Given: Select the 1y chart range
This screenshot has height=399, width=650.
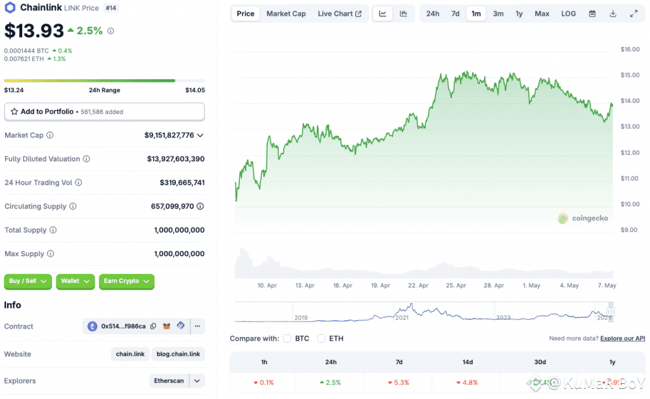Looking at the screenshot, I should point(519,14).
